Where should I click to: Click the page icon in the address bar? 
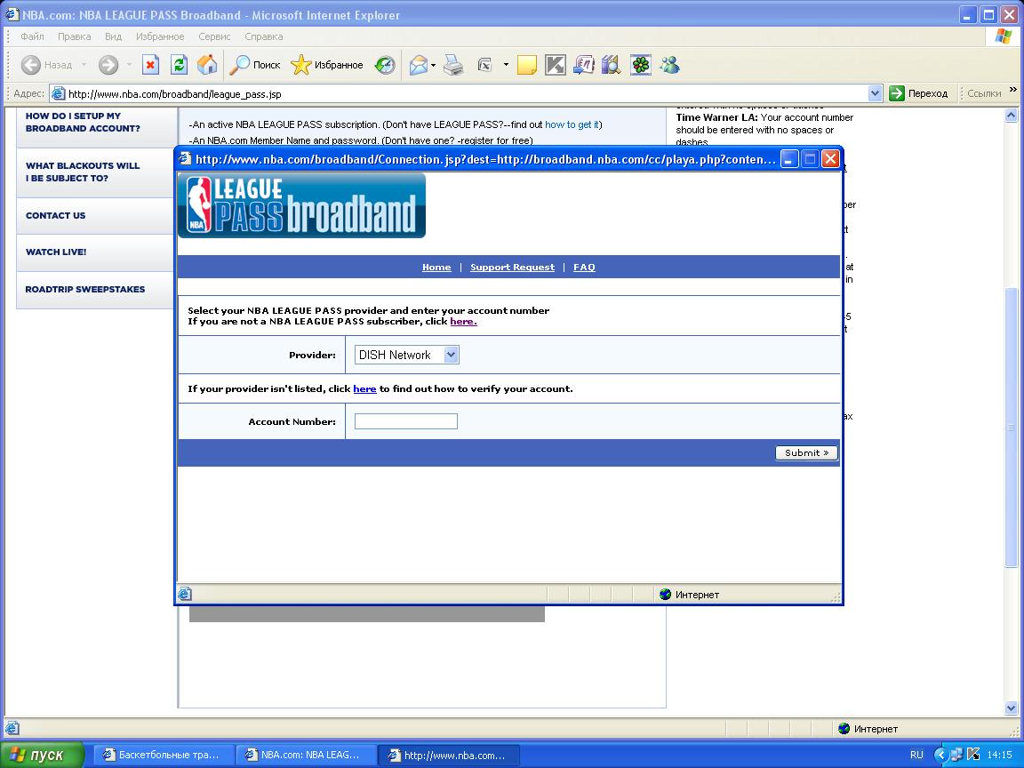coord(58,93)
